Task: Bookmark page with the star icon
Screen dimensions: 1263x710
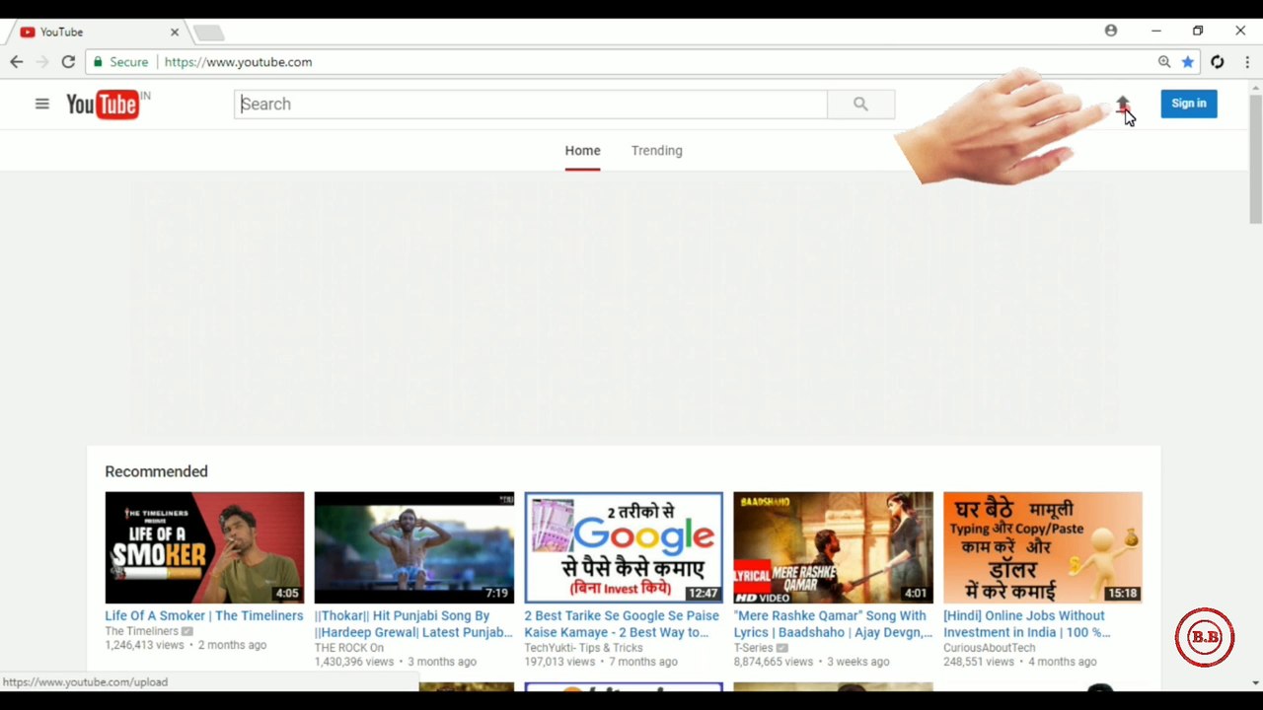Action: [x=1188, y=62]
